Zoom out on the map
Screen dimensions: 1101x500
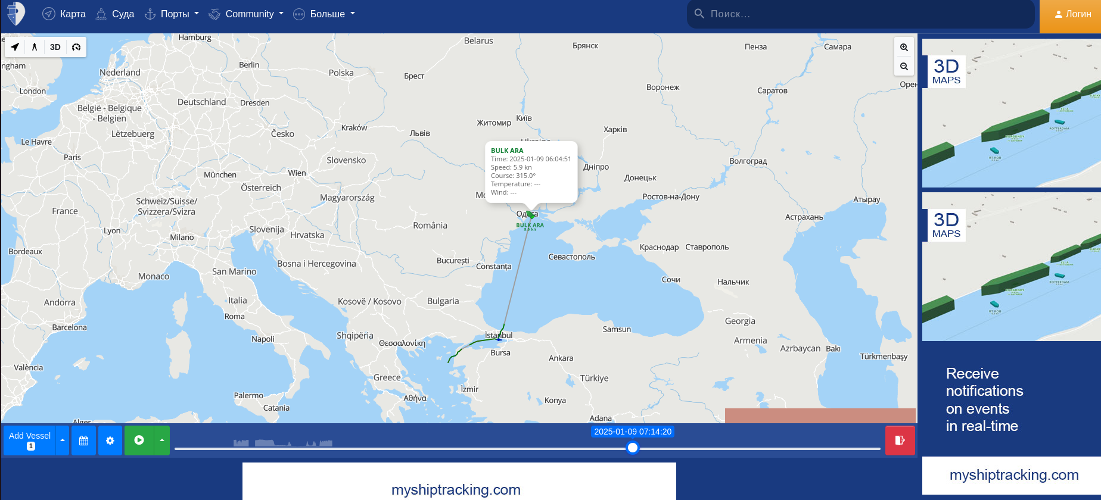coord(904,67)
